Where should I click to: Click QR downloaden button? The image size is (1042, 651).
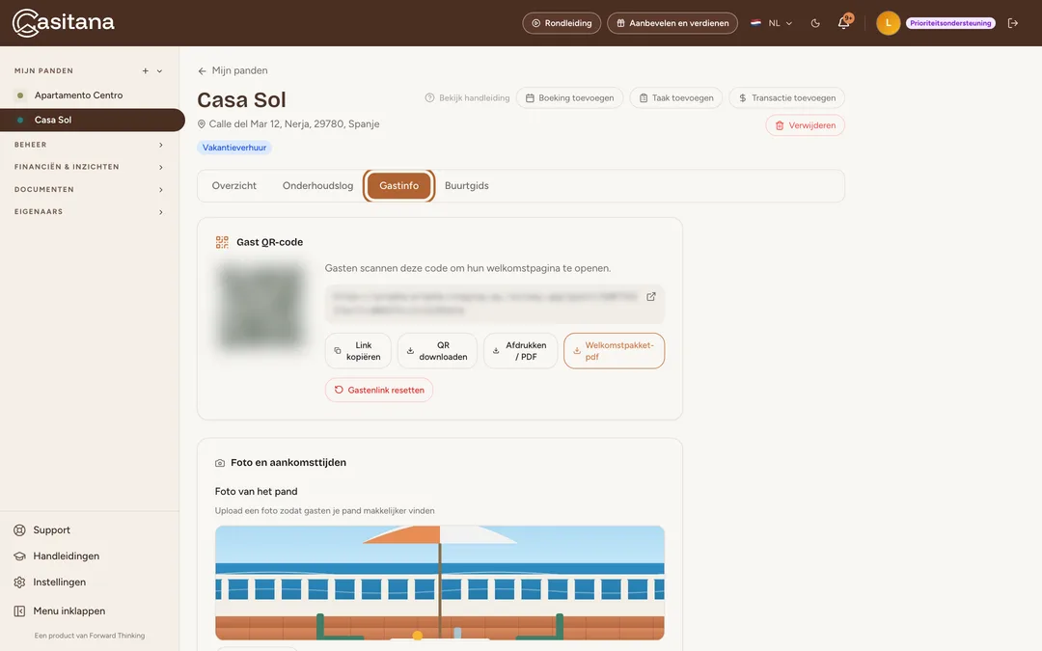point(437,351)
